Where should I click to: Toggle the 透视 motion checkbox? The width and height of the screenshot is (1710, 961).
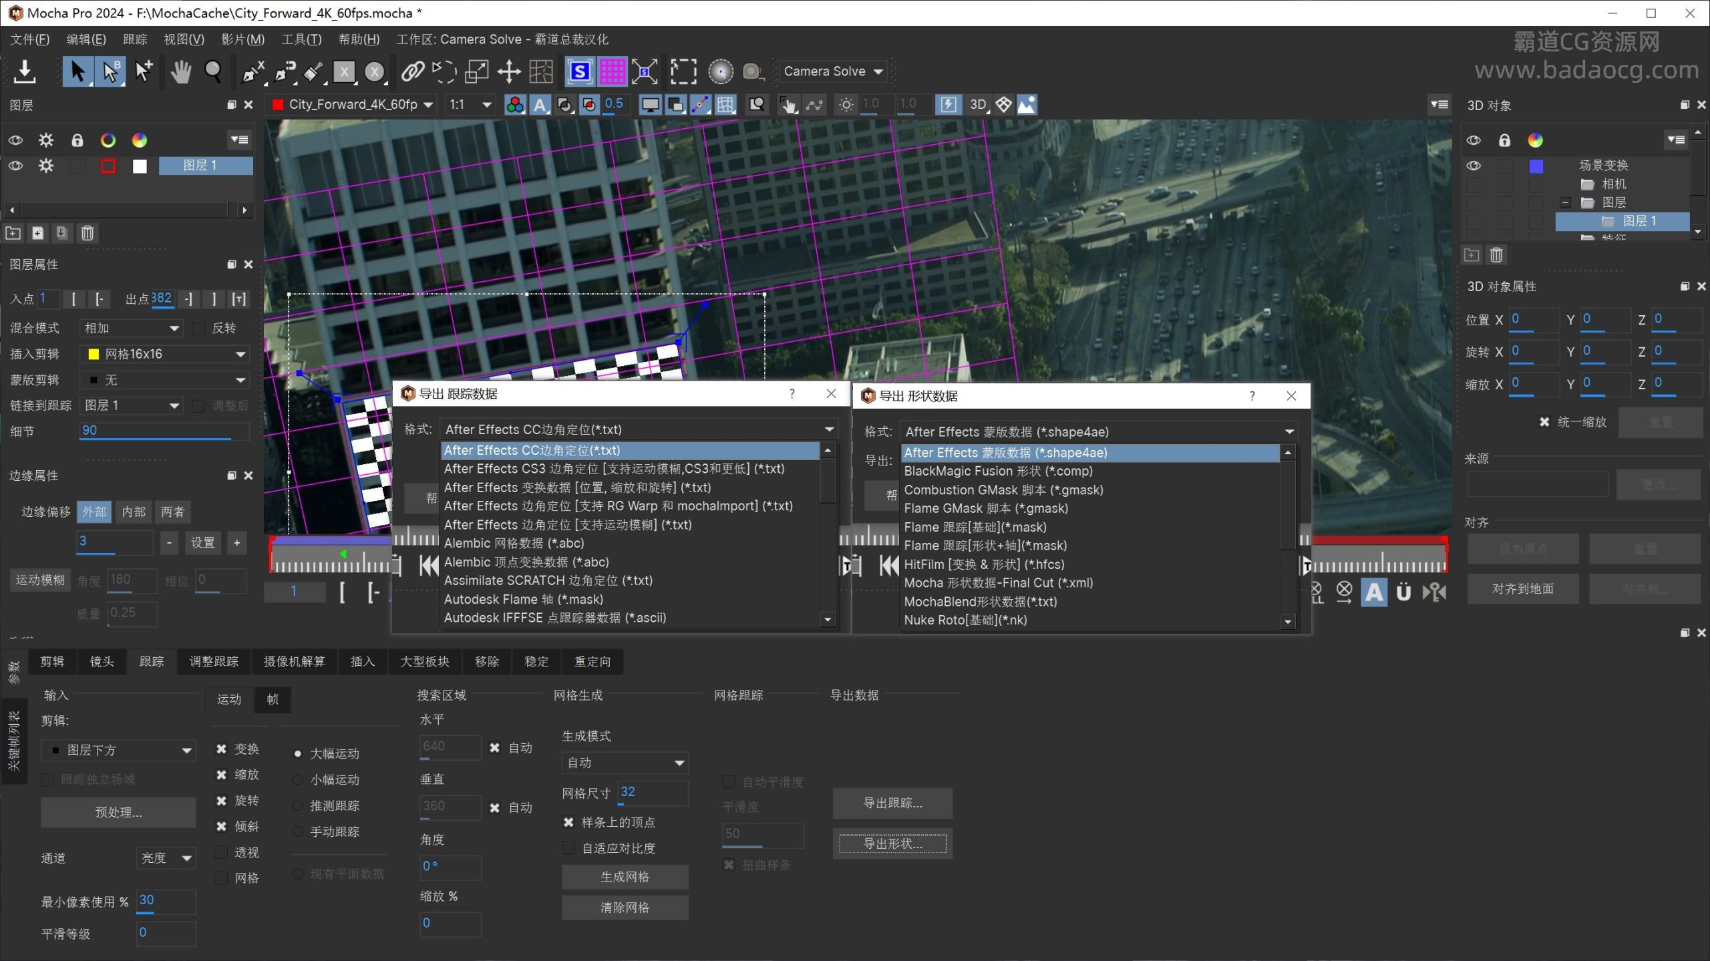221,852
